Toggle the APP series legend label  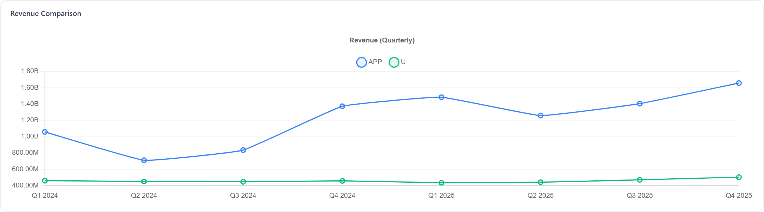point(375,62)
